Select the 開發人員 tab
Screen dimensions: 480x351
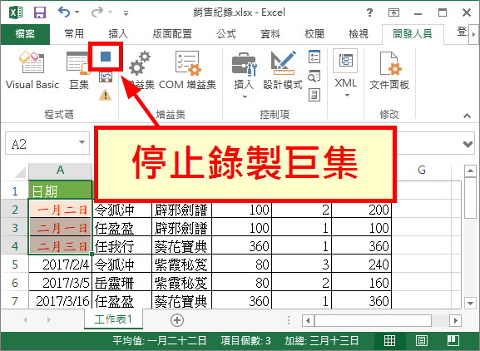[413, 34]
